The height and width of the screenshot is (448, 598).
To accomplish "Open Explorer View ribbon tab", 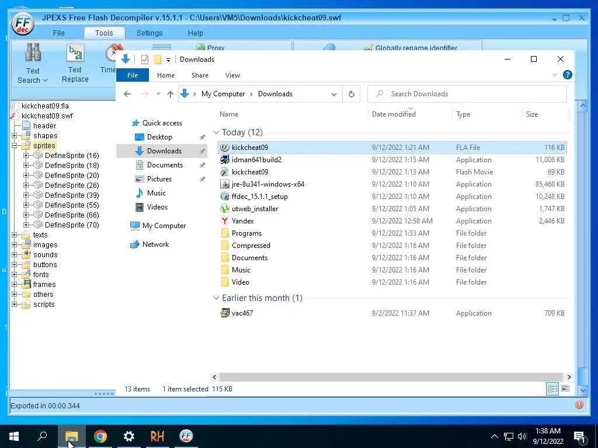I will (232, 75).
